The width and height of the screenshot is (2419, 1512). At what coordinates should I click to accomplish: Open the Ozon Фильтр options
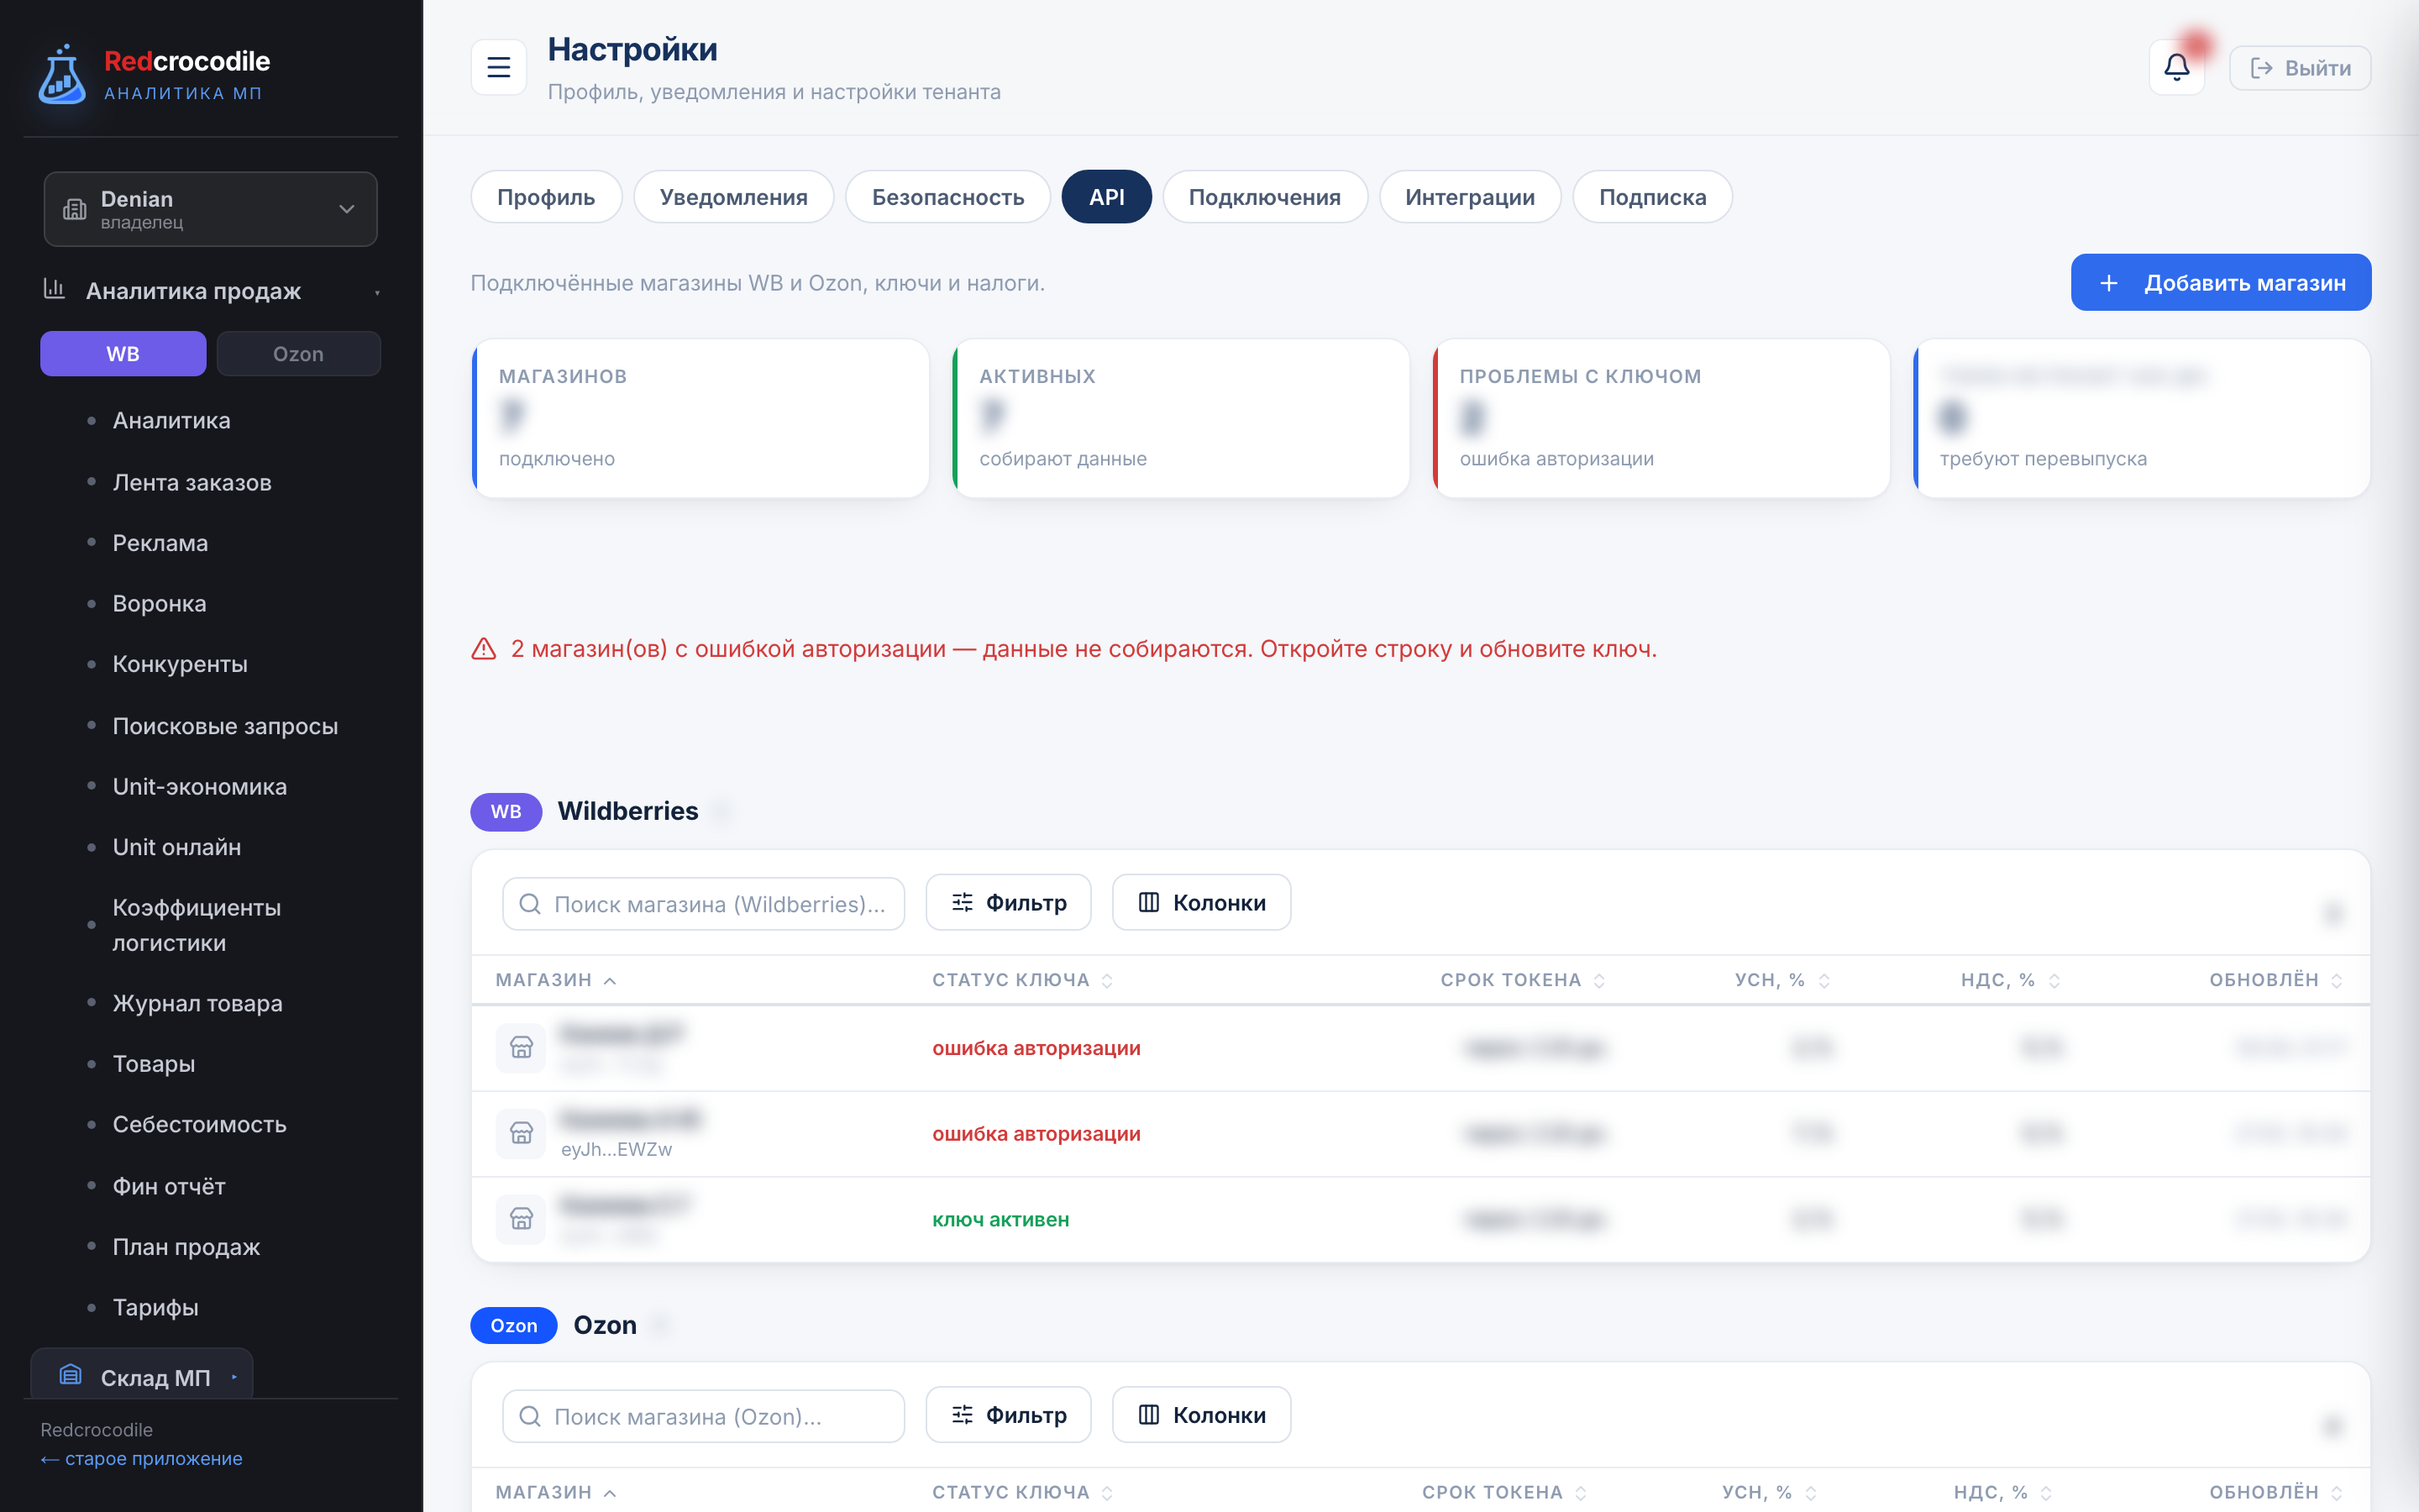[1008, 1415]
